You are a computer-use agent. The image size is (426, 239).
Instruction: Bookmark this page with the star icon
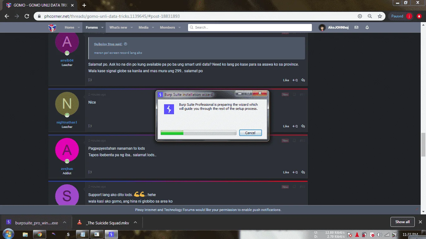coord(380,16)
